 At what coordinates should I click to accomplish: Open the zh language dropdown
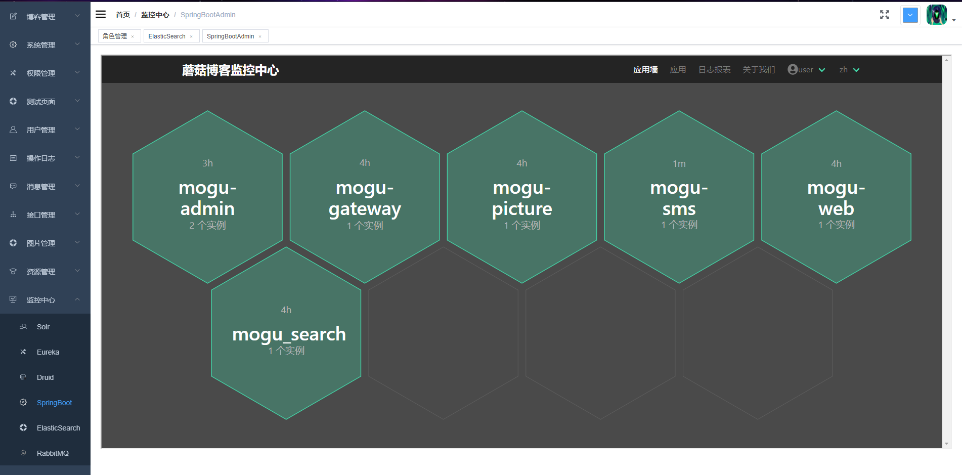(849, 69)
